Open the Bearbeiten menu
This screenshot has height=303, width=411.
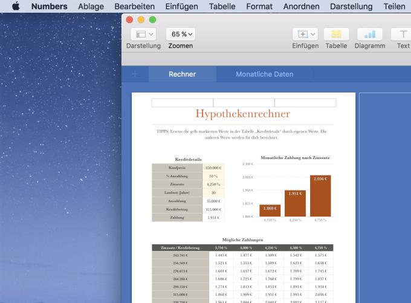pyautogui.click(x=134, y=6)
